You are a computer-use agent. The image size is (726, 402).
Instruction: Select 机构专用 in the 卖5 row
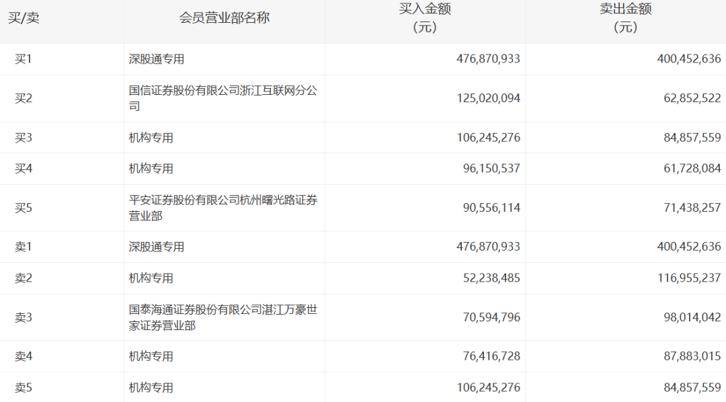coord(151,388)
